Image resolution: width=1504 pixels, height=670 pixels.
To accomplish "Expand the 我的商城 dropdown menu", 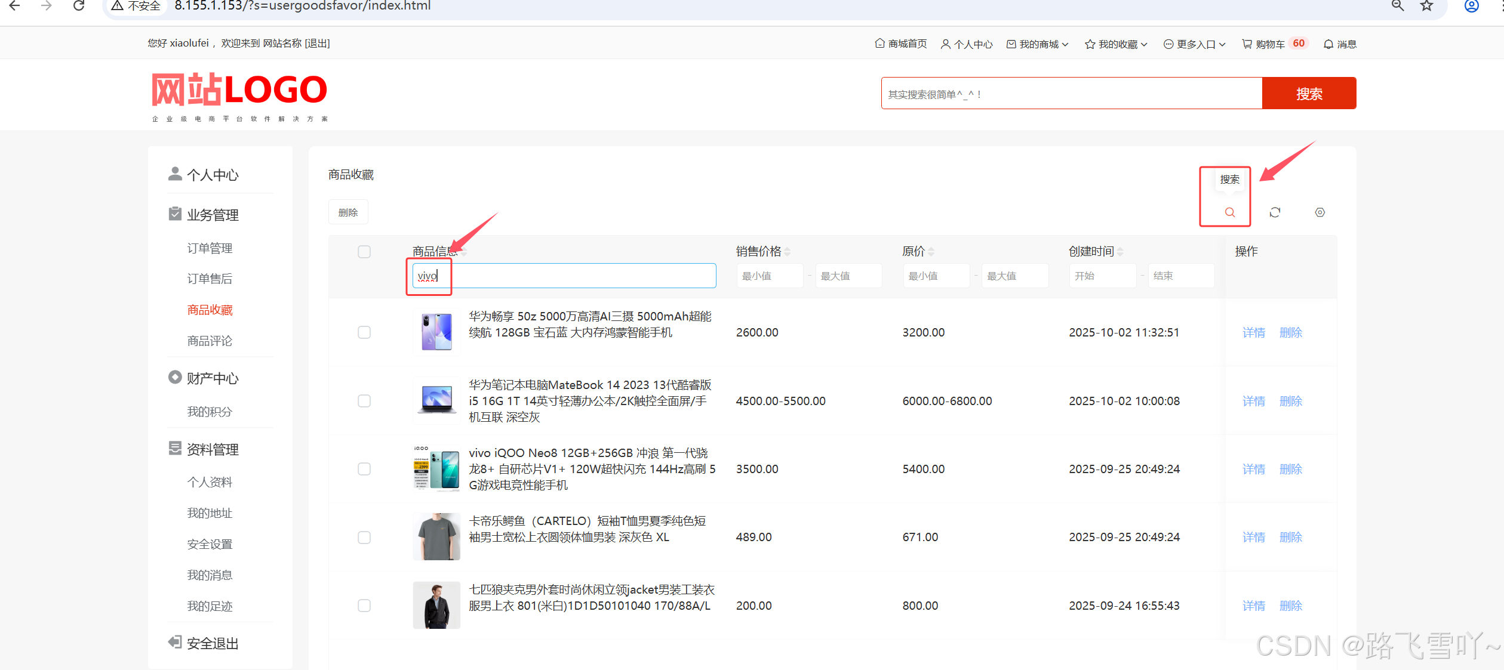I will (x=1038, y=44).
